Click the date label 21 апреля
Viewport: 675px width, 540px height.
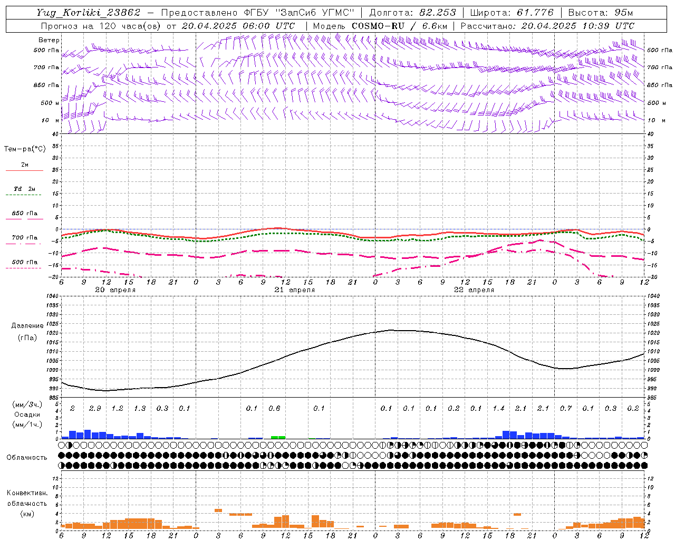point(294,290)
